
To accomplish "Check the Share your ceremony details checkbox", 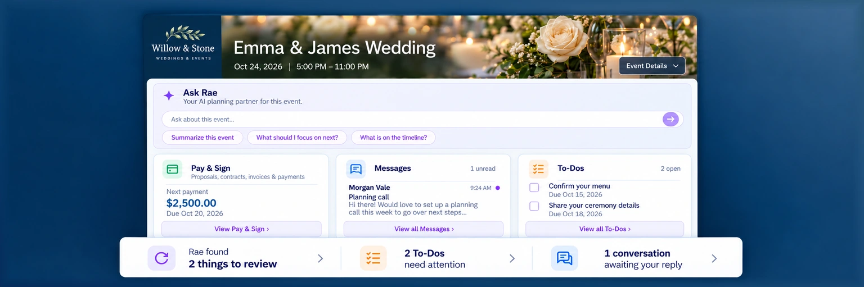I will pos(534,207).
